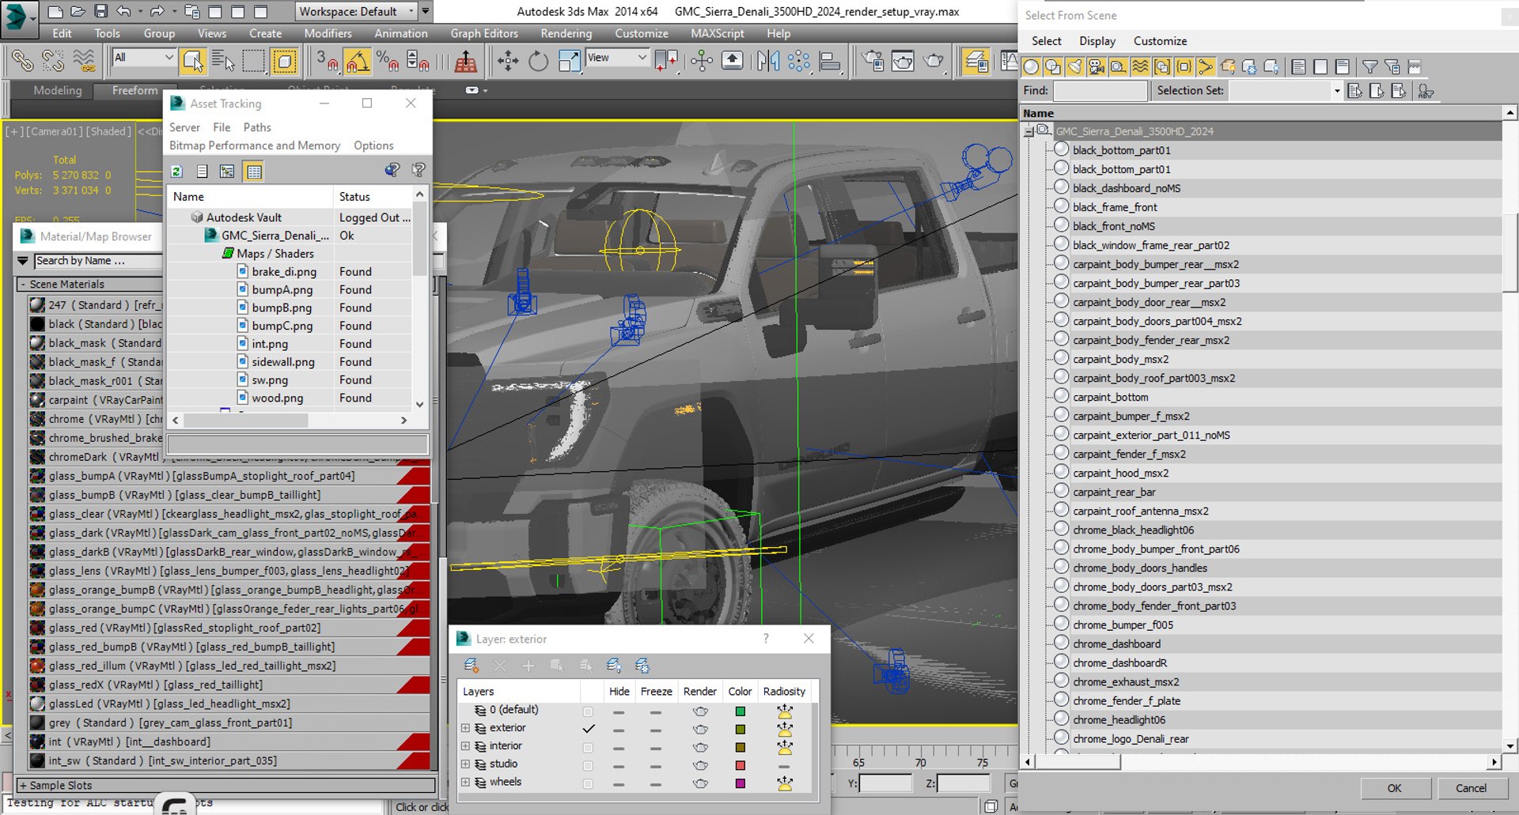
Task: Click the Select and Move tool
Action: pyautogui.click(x=508, y=61)
